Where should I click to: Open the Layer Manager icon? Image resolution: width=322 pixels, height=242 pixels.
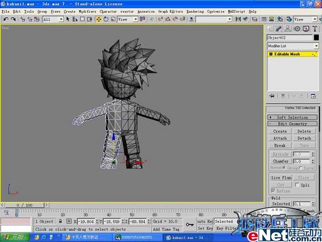tap(255, 19)
